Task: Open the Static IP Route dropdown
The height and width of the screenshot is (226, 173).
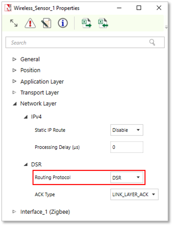Action: [127, 130]
